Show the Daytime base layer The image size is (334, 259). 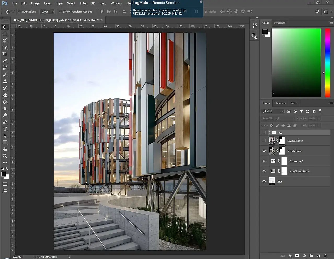tap(264, 141)
